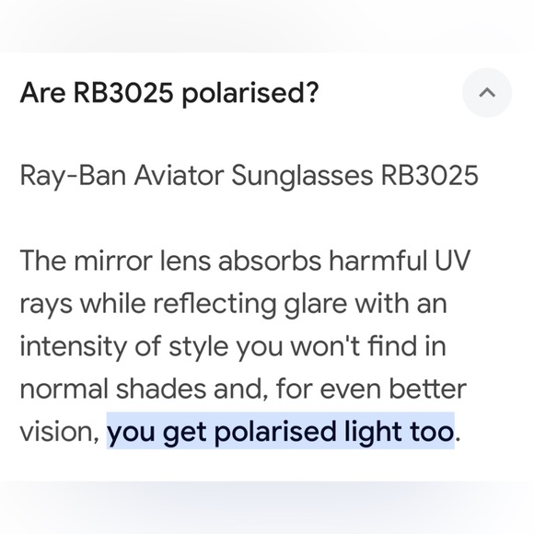Click the word 'Ray-Ban' in the answer
The height and width of the screenshot is (534, 534).
(x=73, y=177)
